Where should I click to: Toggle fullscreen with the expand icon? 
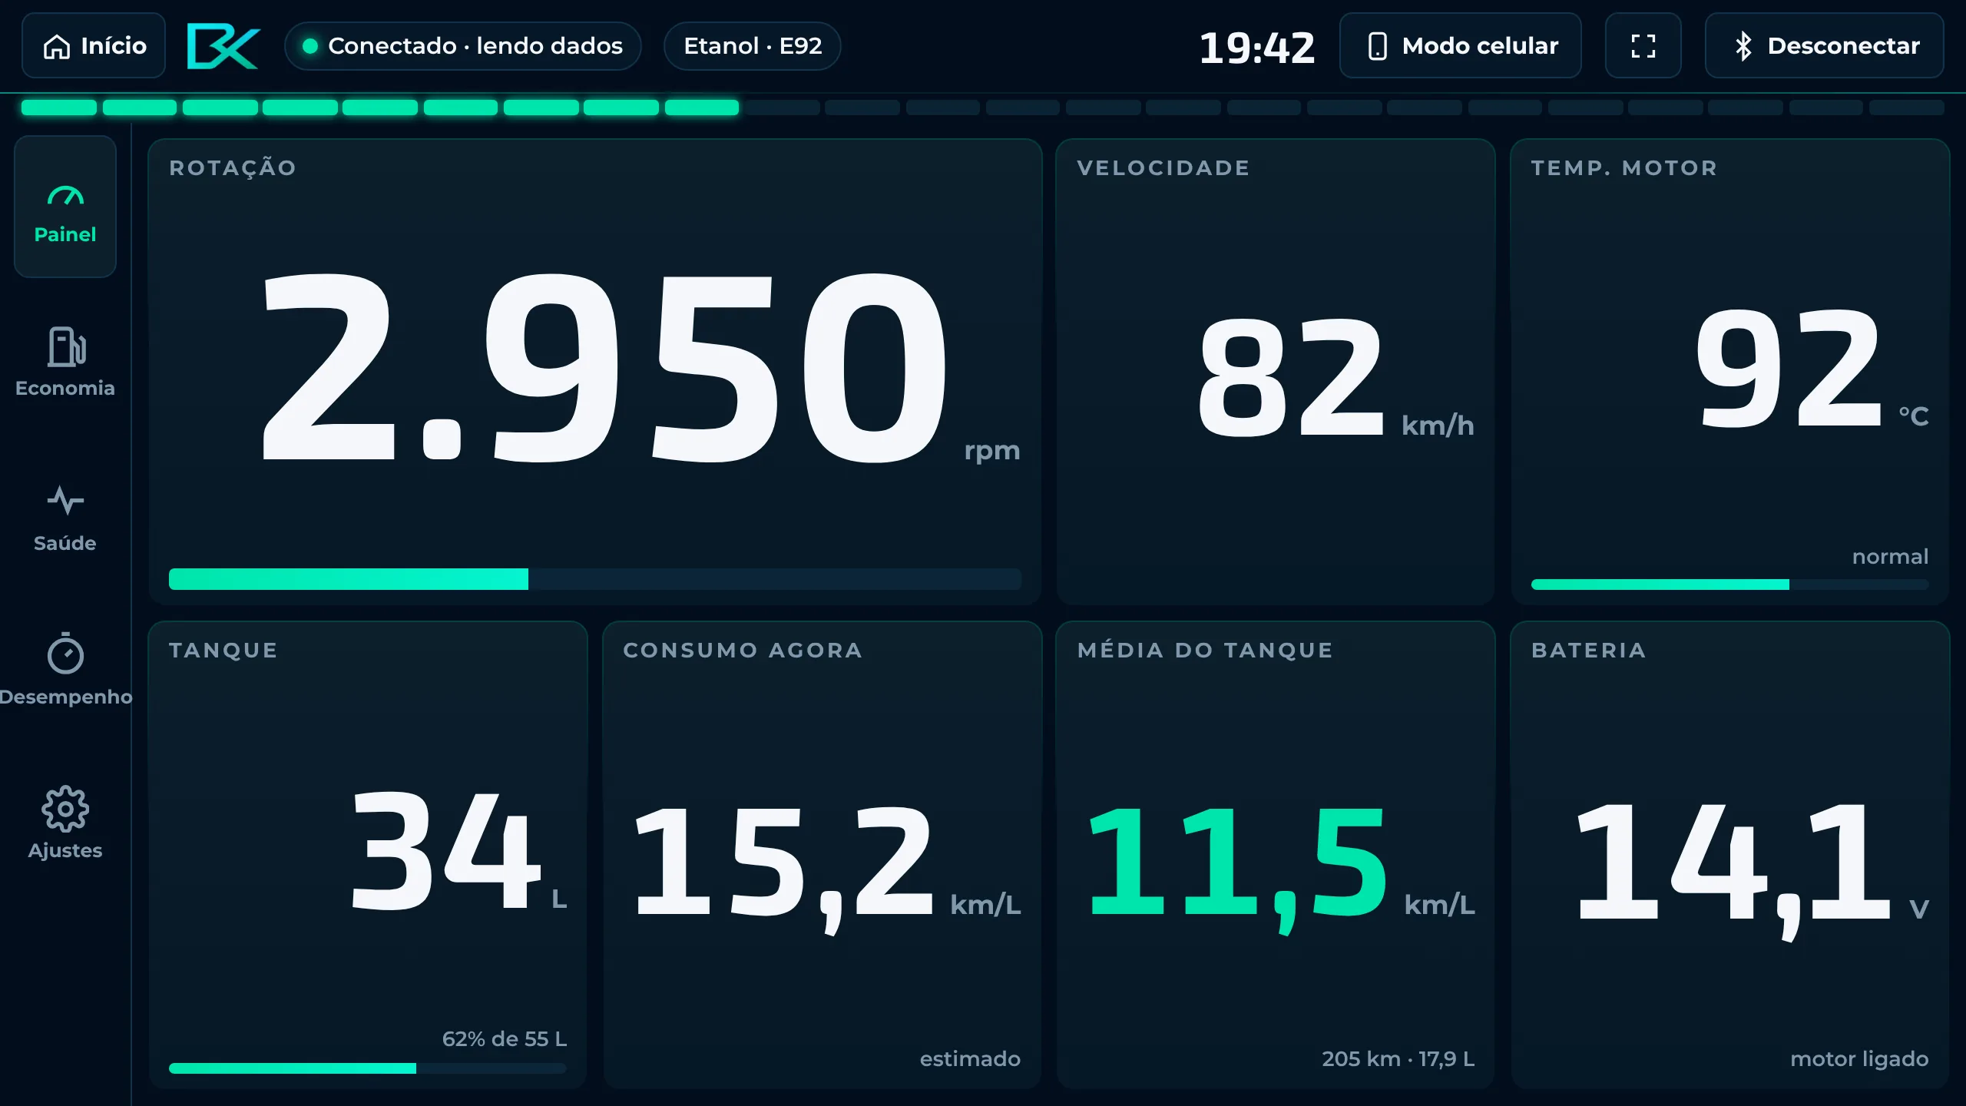tap(1643, 45)
